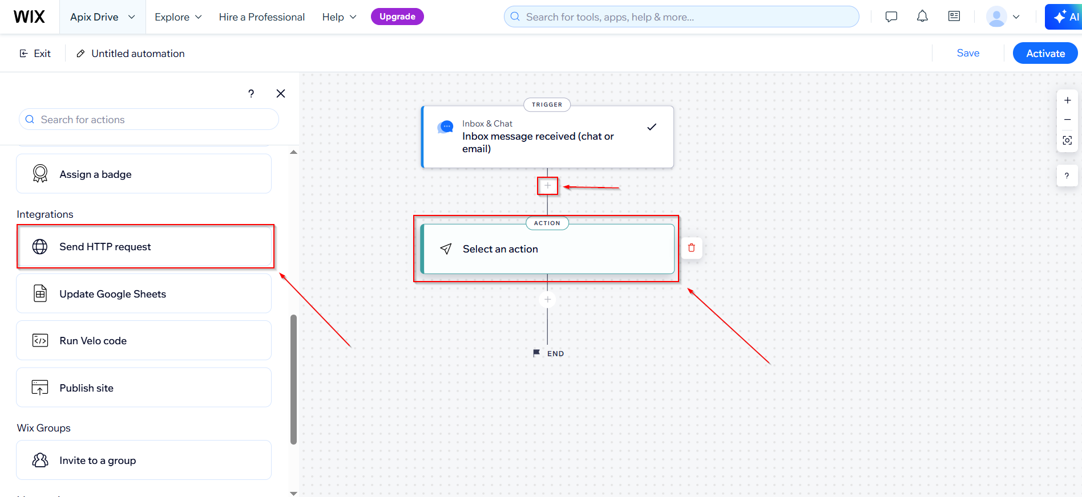Select the Update Google Sheets action

(144, 294)
